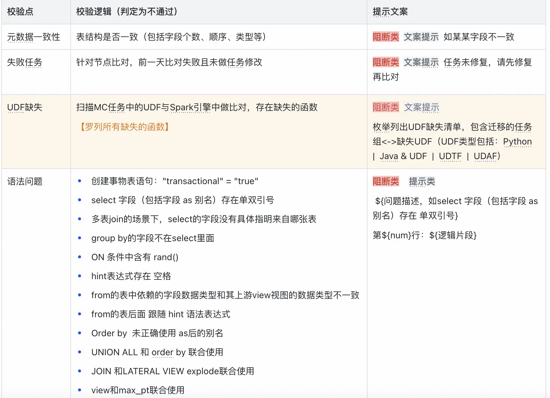Click the 提示类 tag
550x398 pixels.
click(x=422, y=182)
